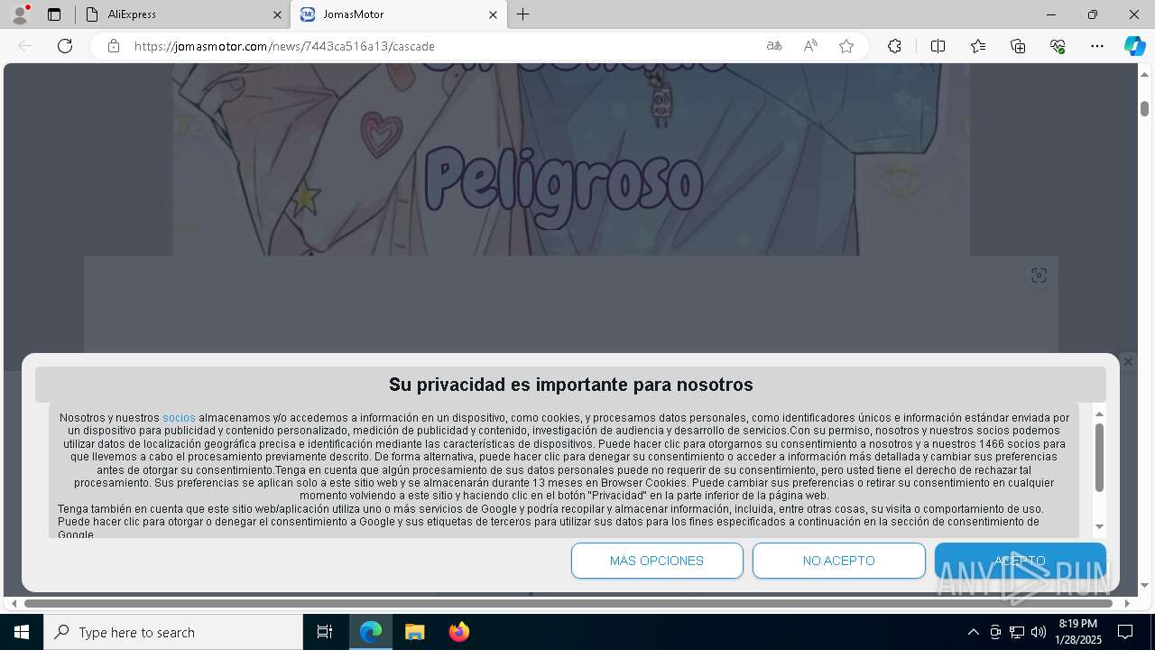Close the JomasMotor tab
1155x650 pixels.
(493, 14)
